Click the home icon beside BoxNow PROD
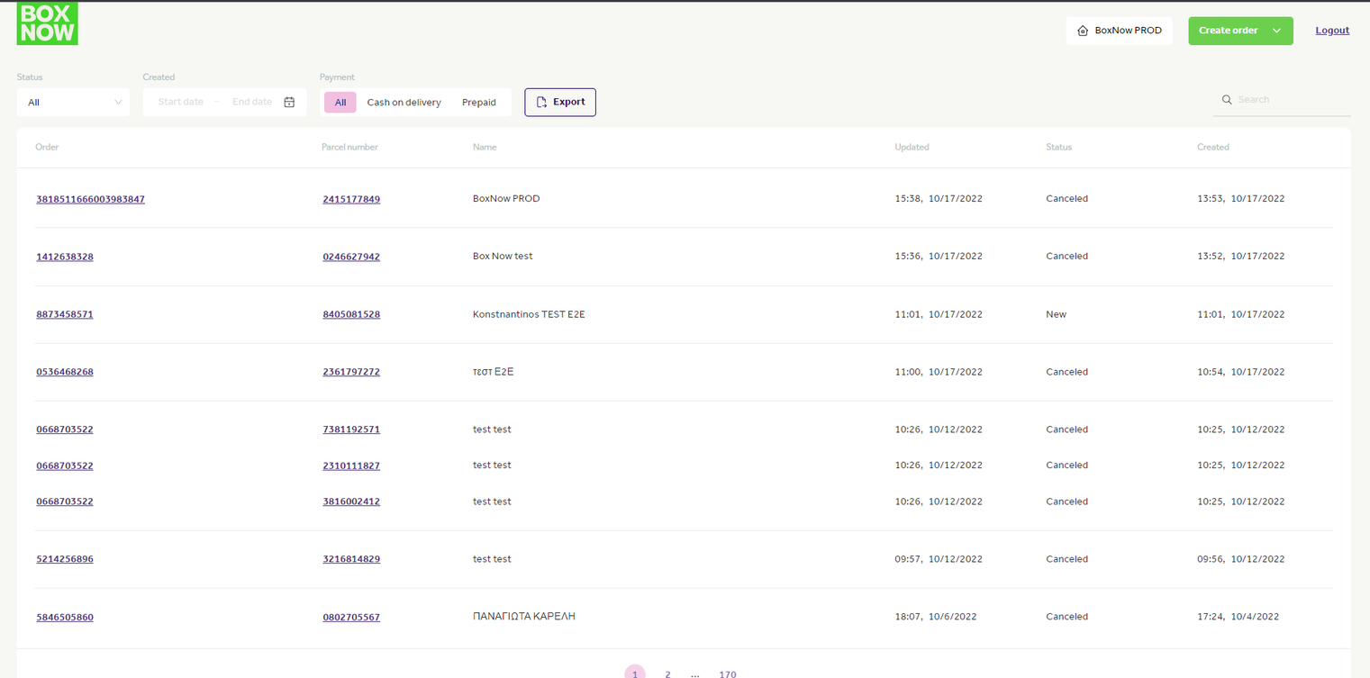Viewport: 1370px width, 678px height. pos(1083,31)
